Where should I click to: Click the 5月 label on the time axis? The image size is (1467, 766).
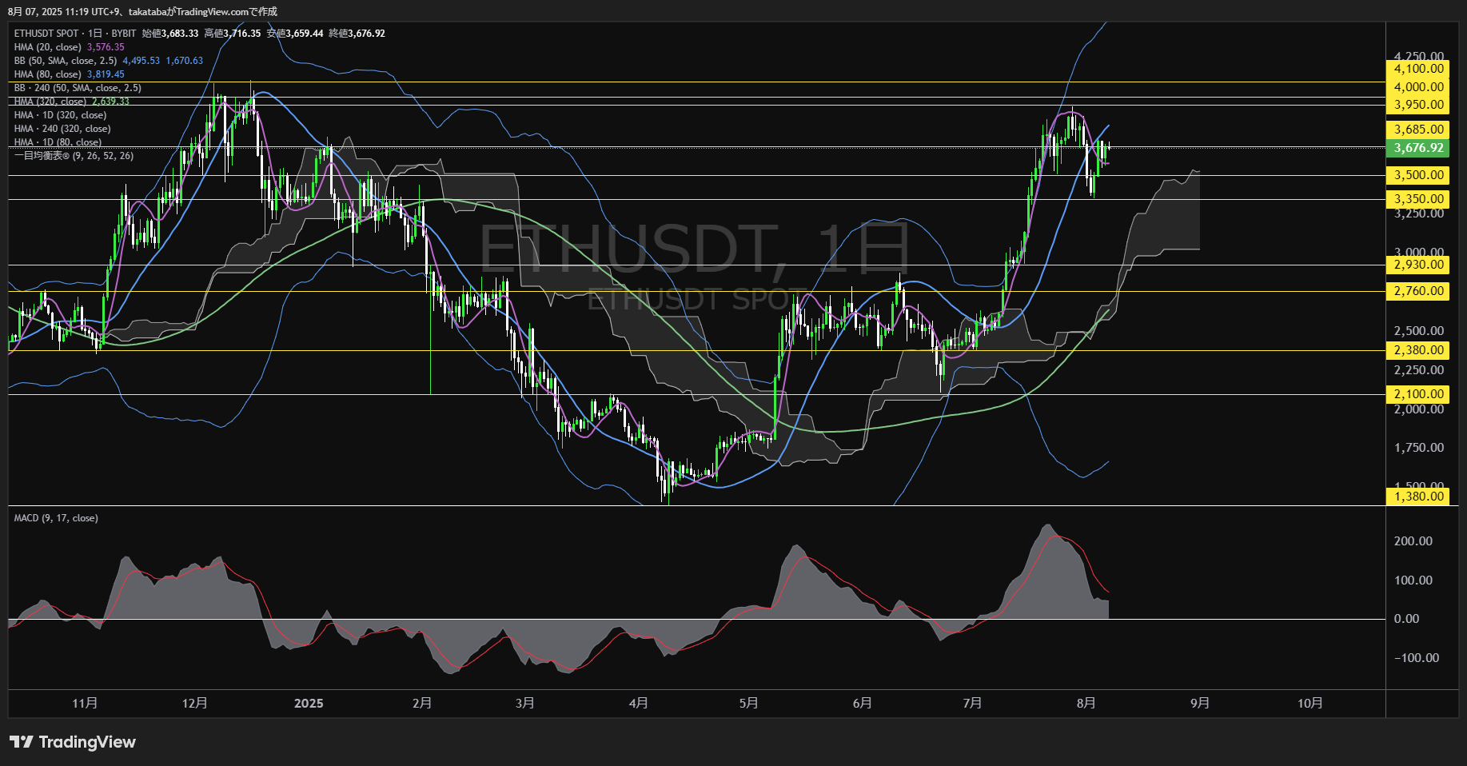pos(748,703)
